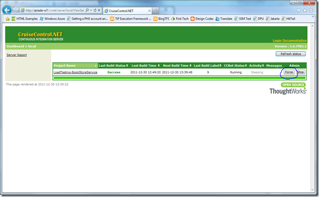Open DPU bookmark

click(258, 19)
